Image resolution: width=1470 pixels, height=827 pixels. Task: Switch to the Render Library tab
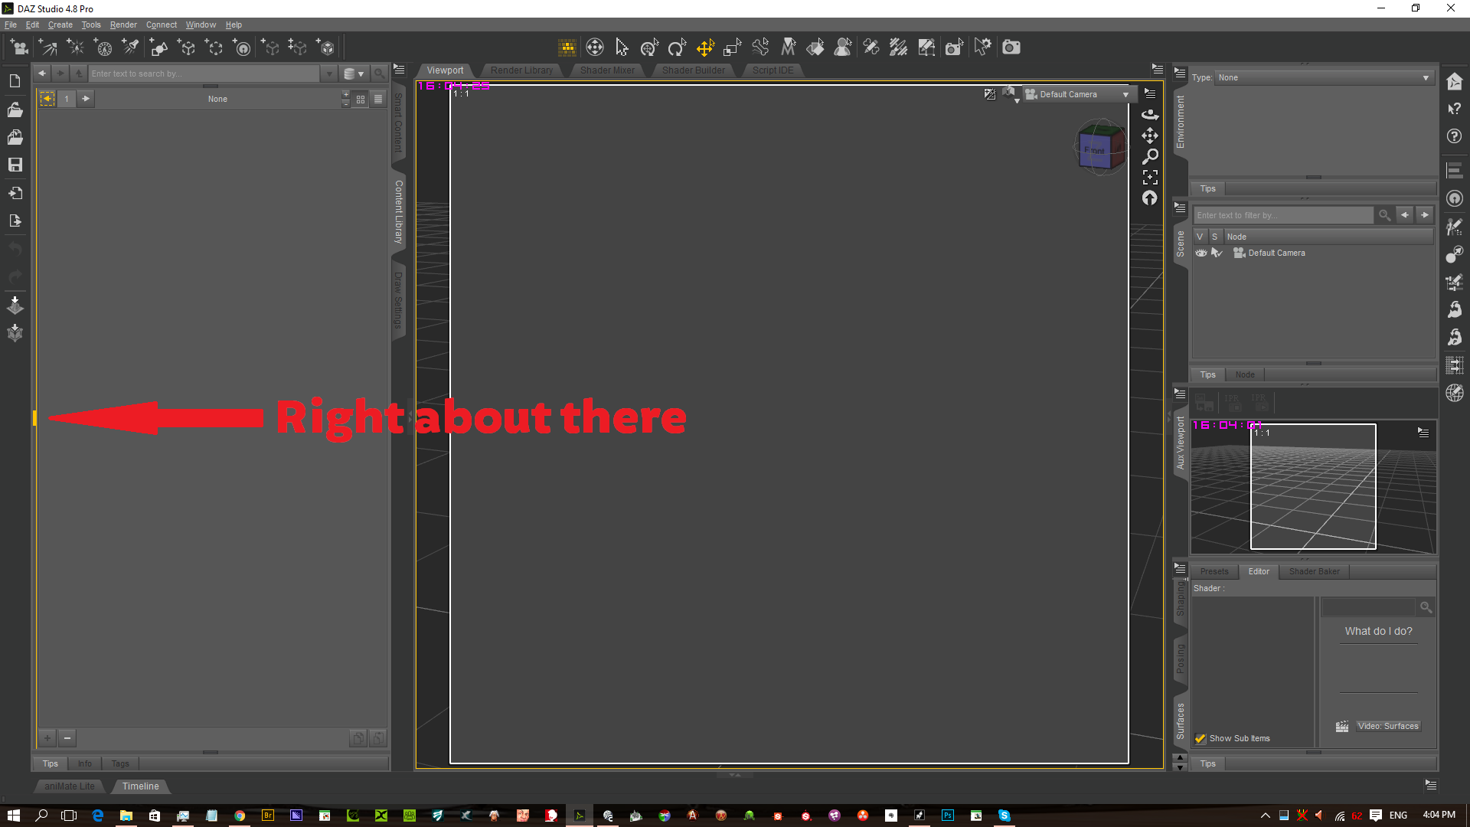pos(521,70)
